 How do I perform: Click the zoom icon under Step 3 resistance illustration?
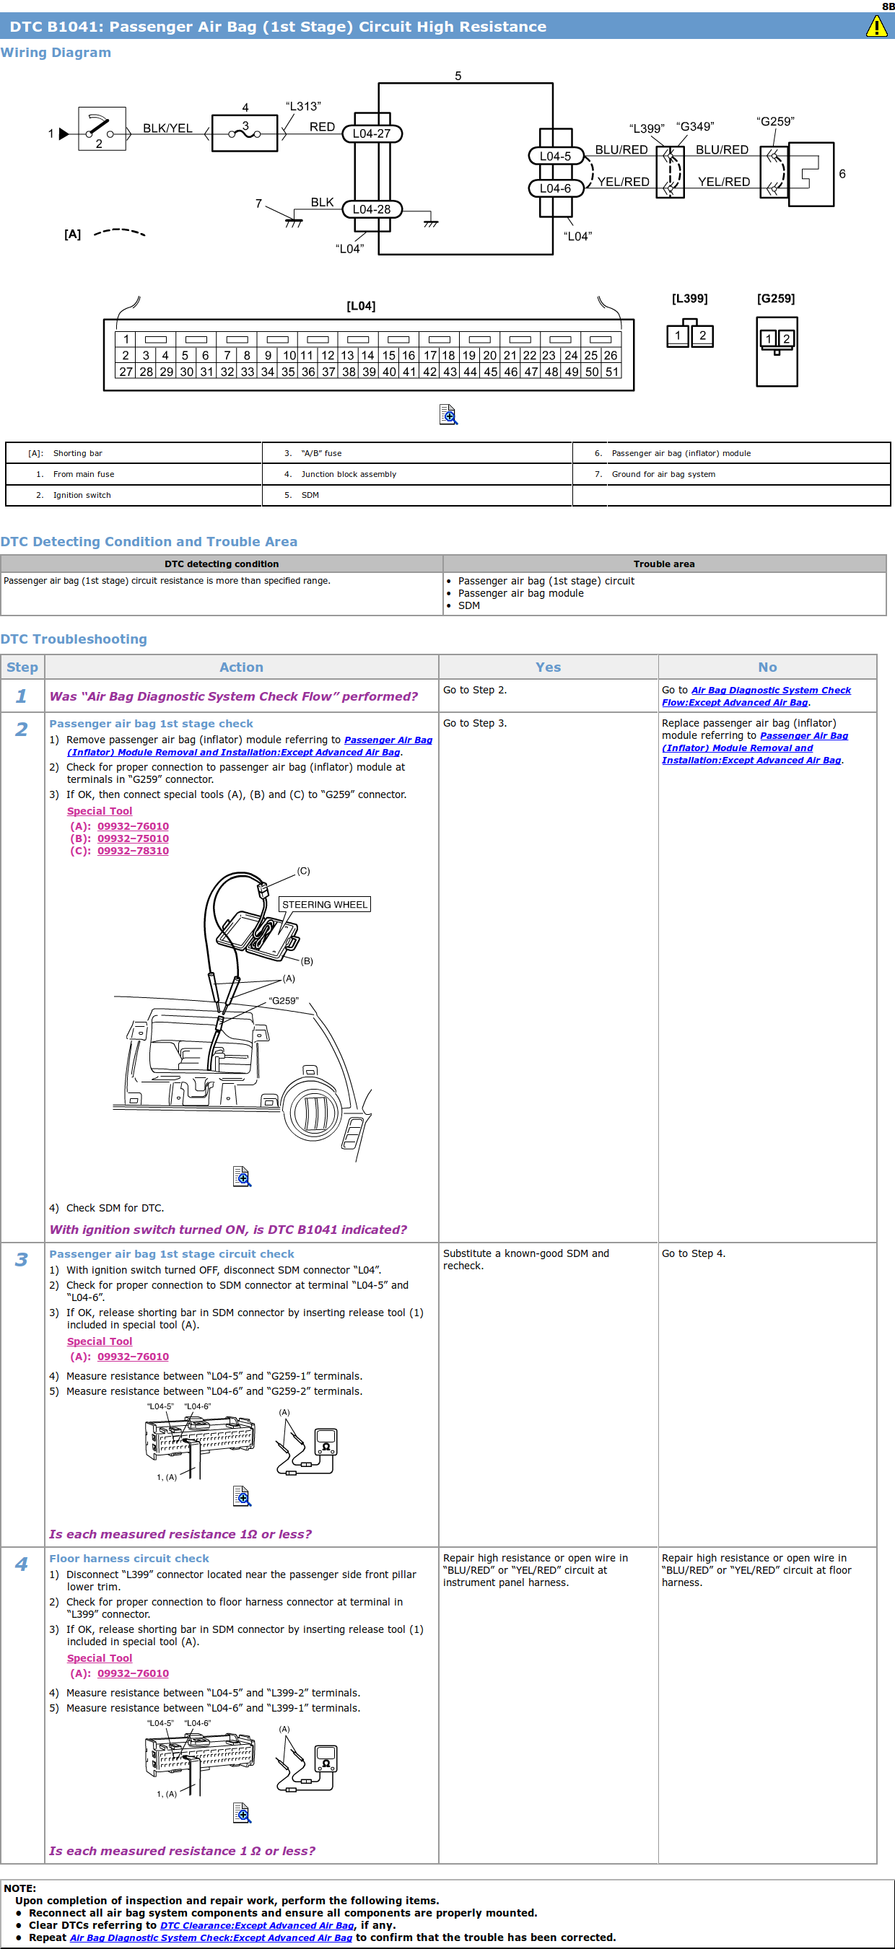tap(241, 1496)
